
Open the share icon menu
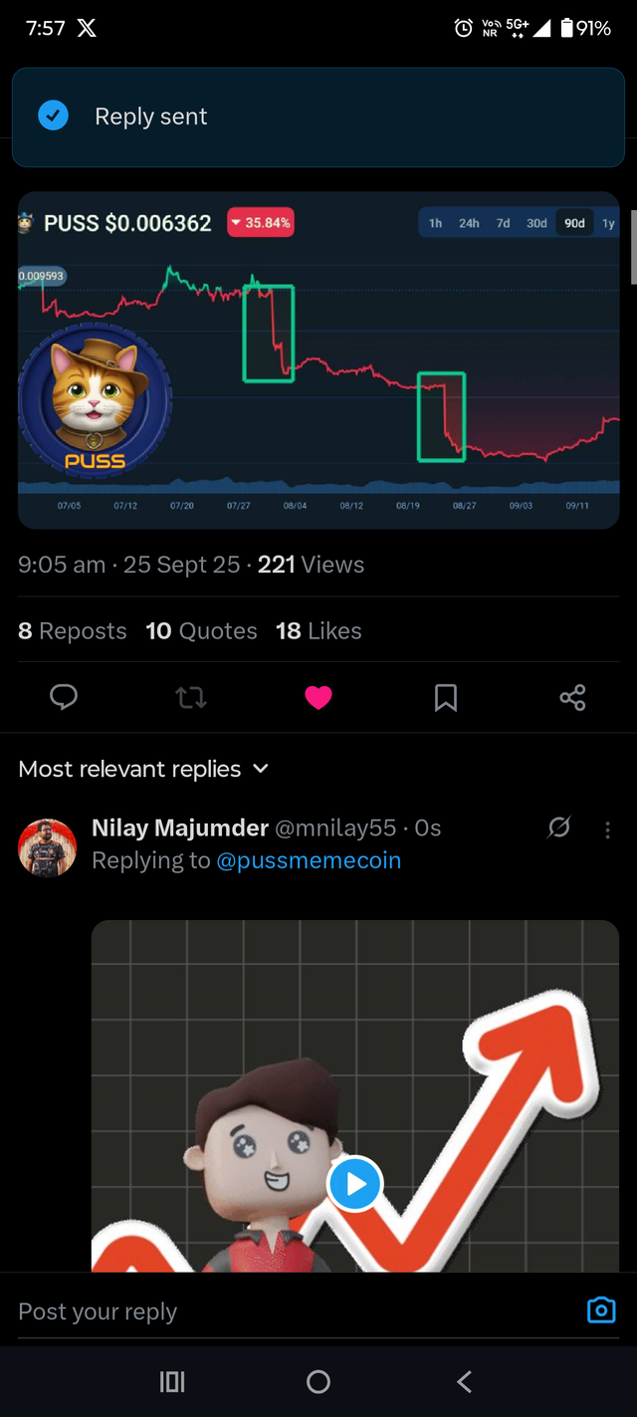click(x=572, y=698)
